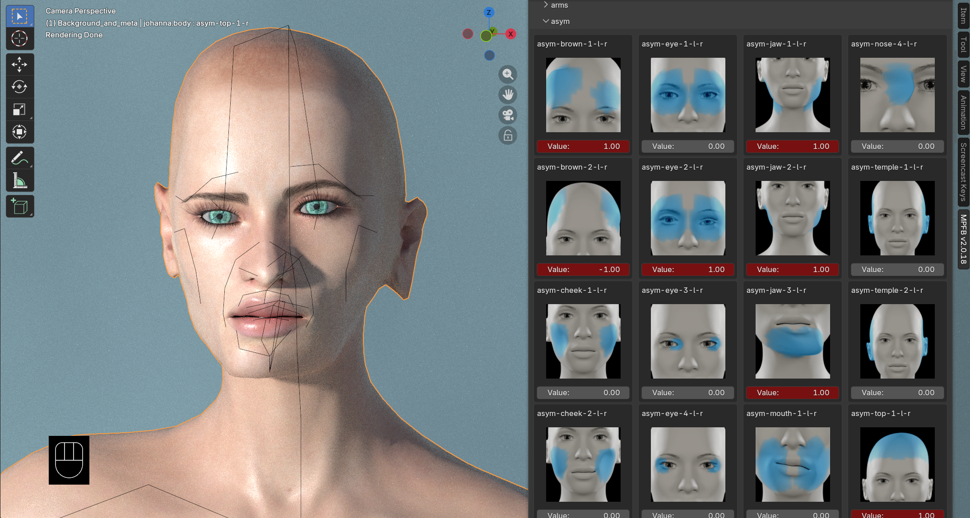Activate the Cursor tool

pos(19,39)
